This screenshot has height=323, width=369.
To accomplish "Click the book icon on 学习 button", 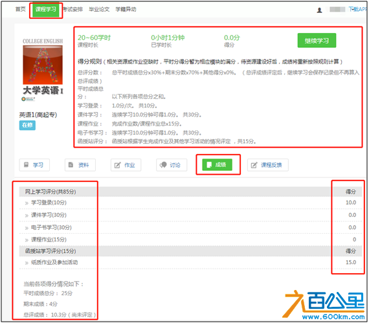I will [x=26, y=164].
